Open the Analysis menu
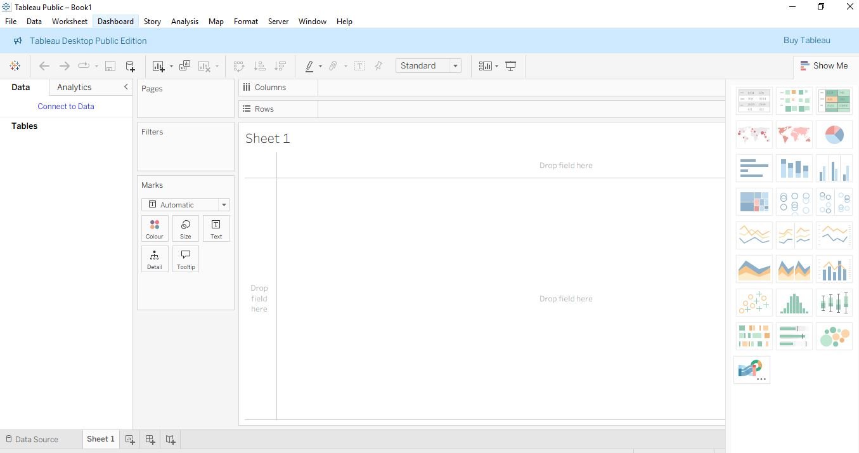The width and height of the screenshot is (859, 453). click(x=184, y=22)
